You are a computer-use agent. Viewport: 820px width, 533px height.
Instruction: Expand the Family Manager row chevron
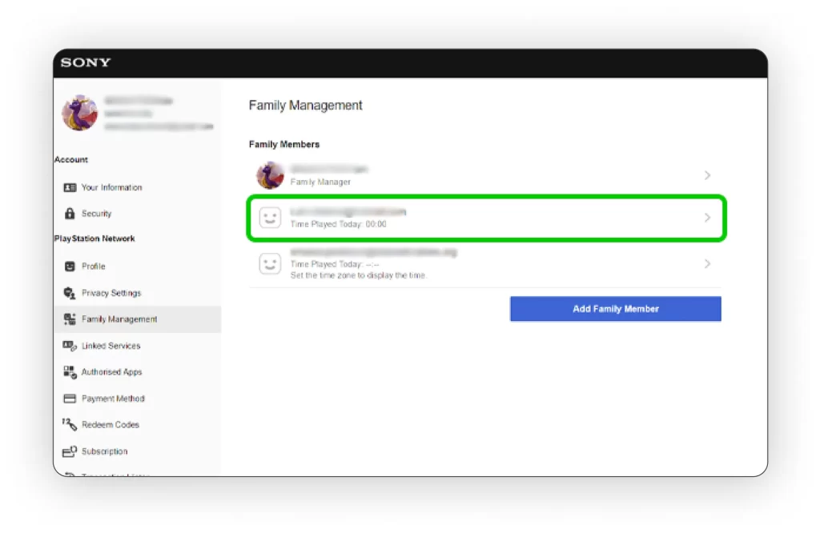pos(707,175)
